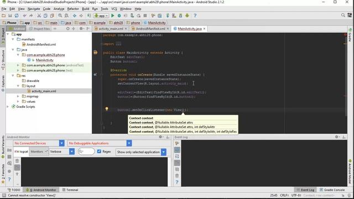The width and height of the screenshot is (354, 199).
Task: Open the Build menu
Action: coord(85,9)
